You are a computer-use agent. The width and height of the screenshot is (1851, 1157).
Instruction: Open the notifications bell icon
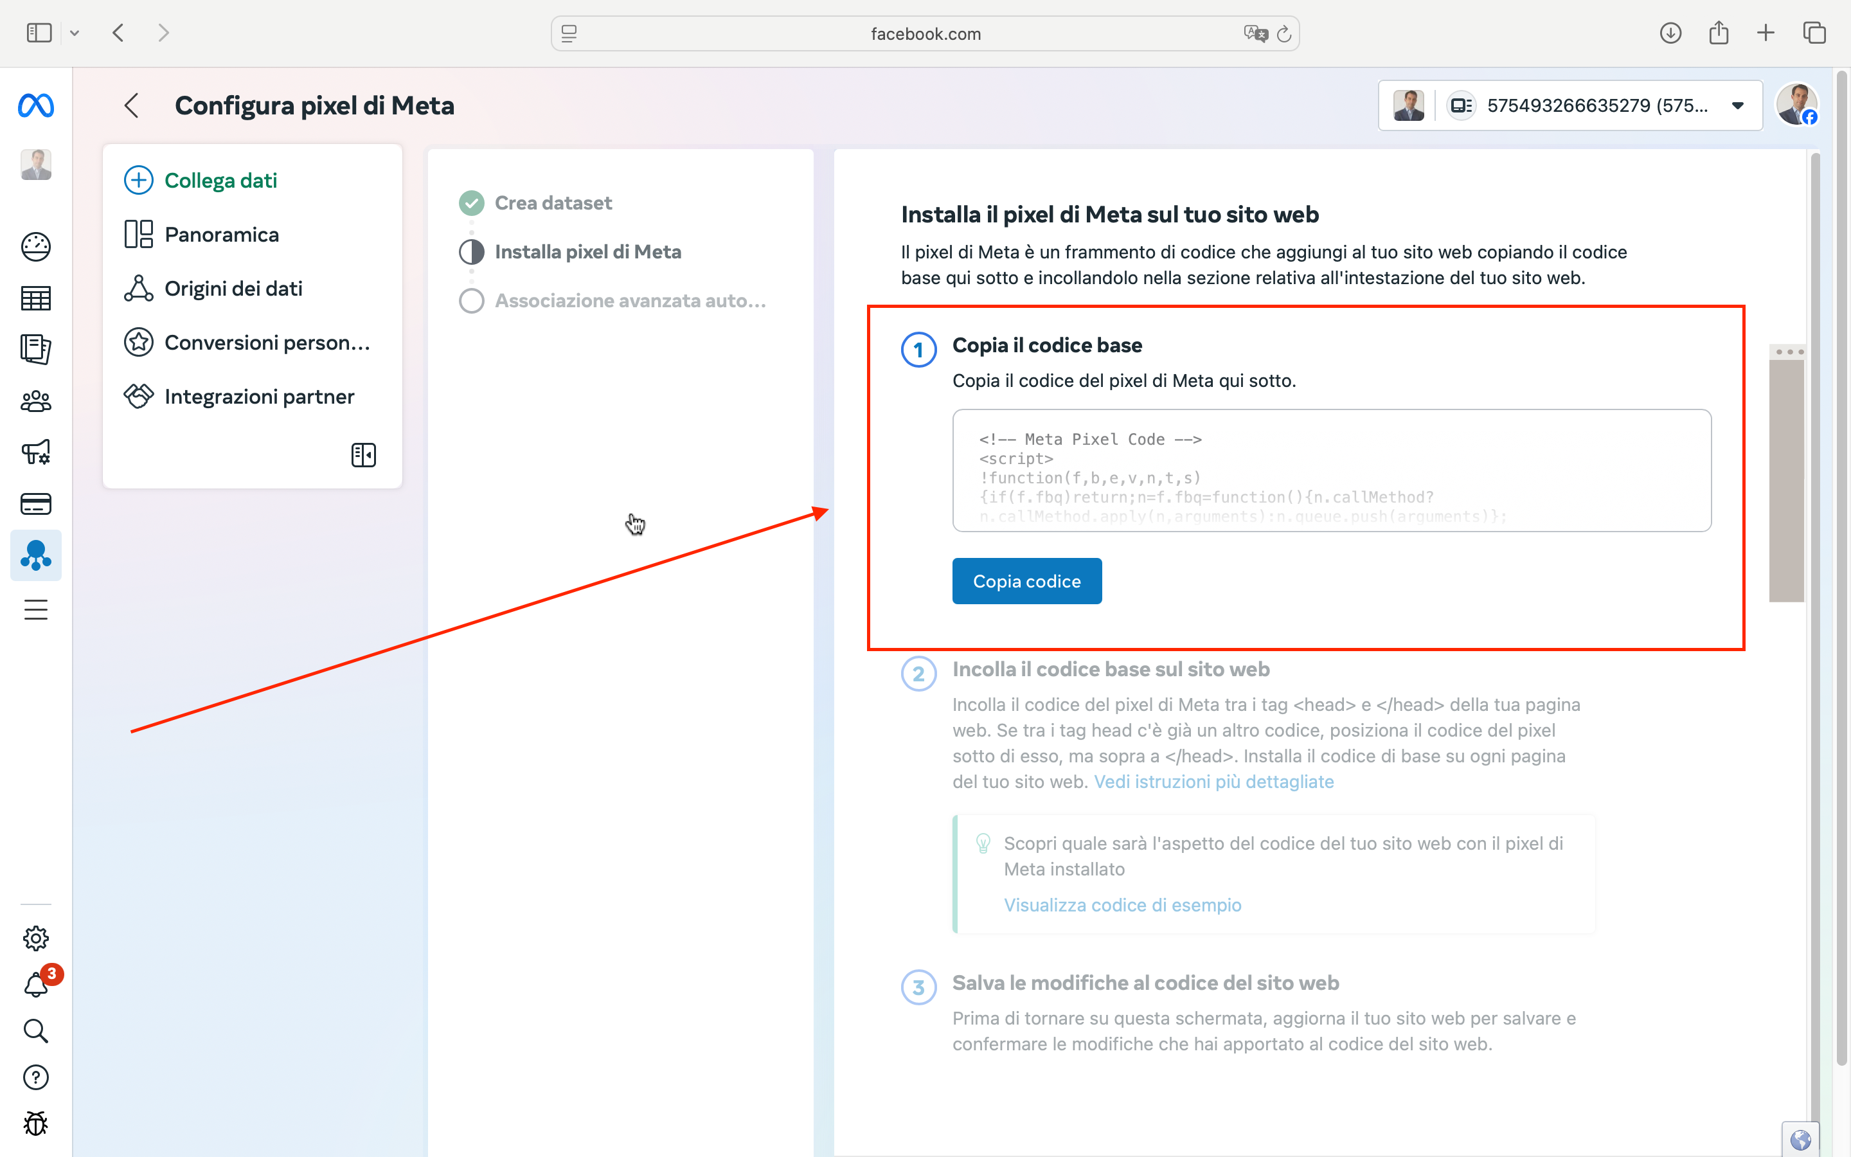[36, 985]
